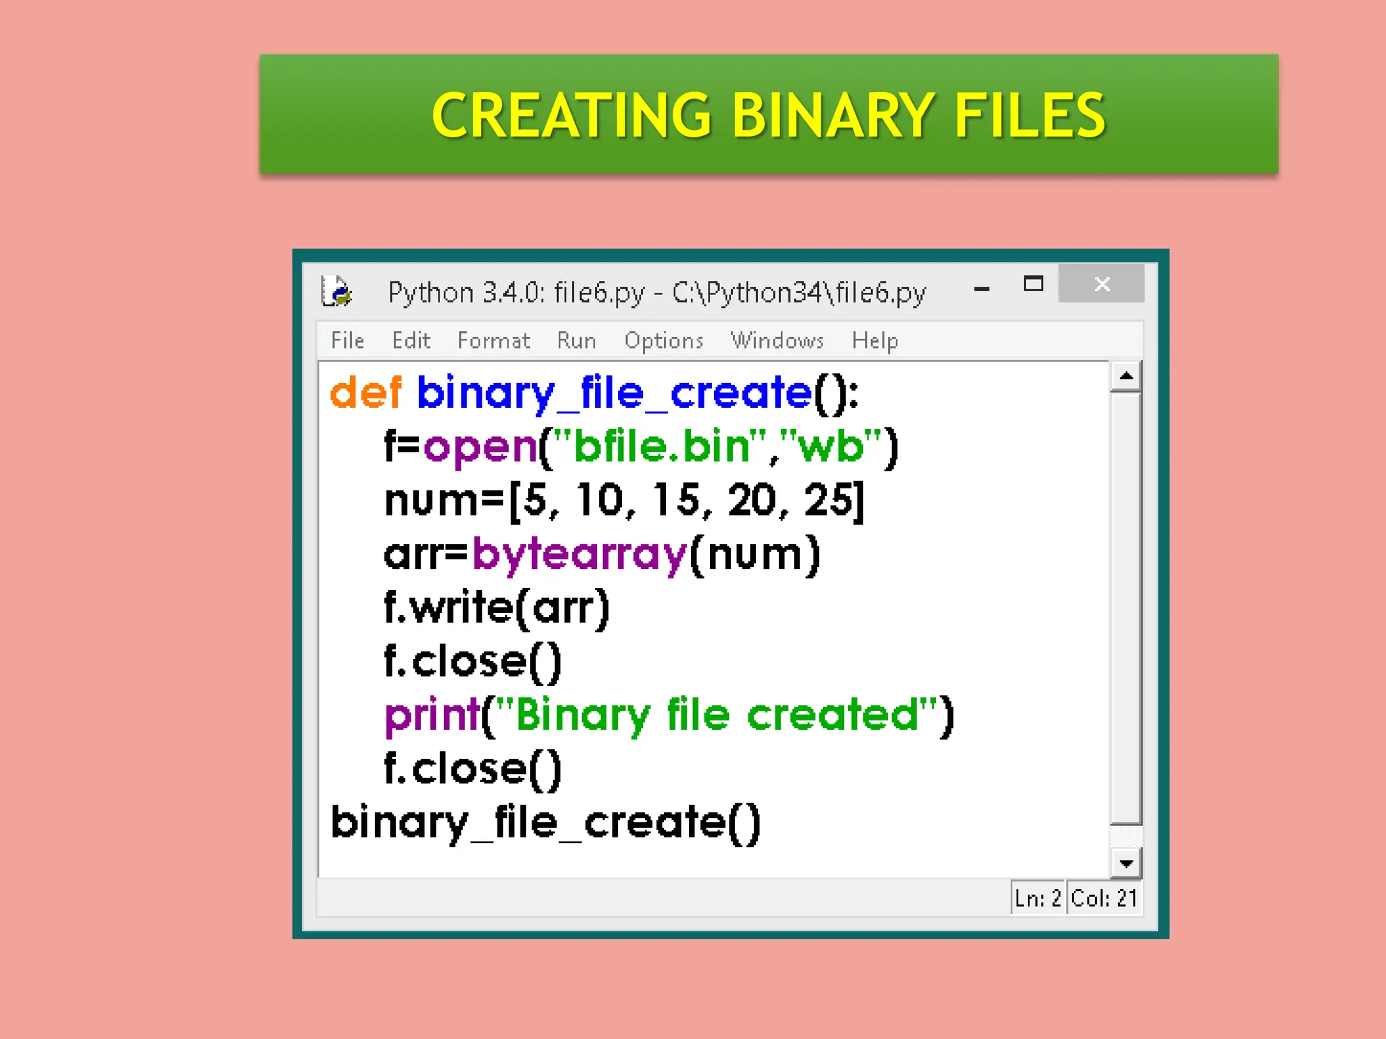Viewport: 1386px width, 1039px height.
Task: Click the IDLE Python file icon in title bar
Action: tap(336, 291)
